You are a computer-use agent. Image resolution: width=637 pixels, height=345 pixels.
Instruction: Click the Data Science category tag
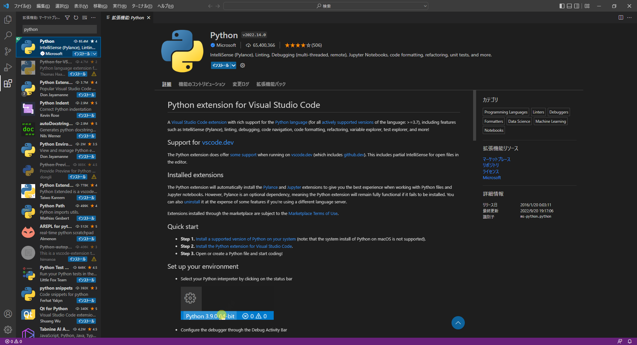coord(519,121)
